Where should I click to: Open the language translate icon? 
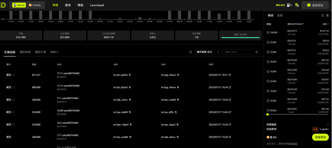coord(297,5)
